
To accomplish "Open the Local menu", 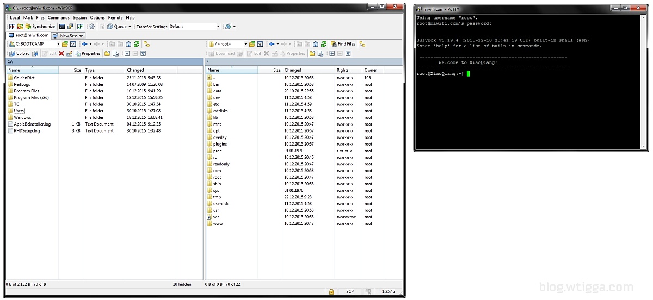I will [15, 18].
